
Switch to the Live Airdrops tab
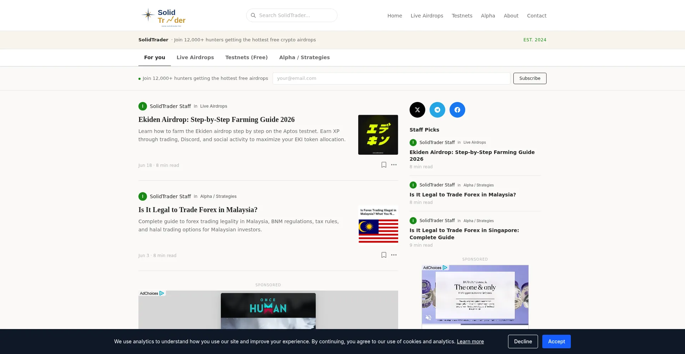(195, 57)
